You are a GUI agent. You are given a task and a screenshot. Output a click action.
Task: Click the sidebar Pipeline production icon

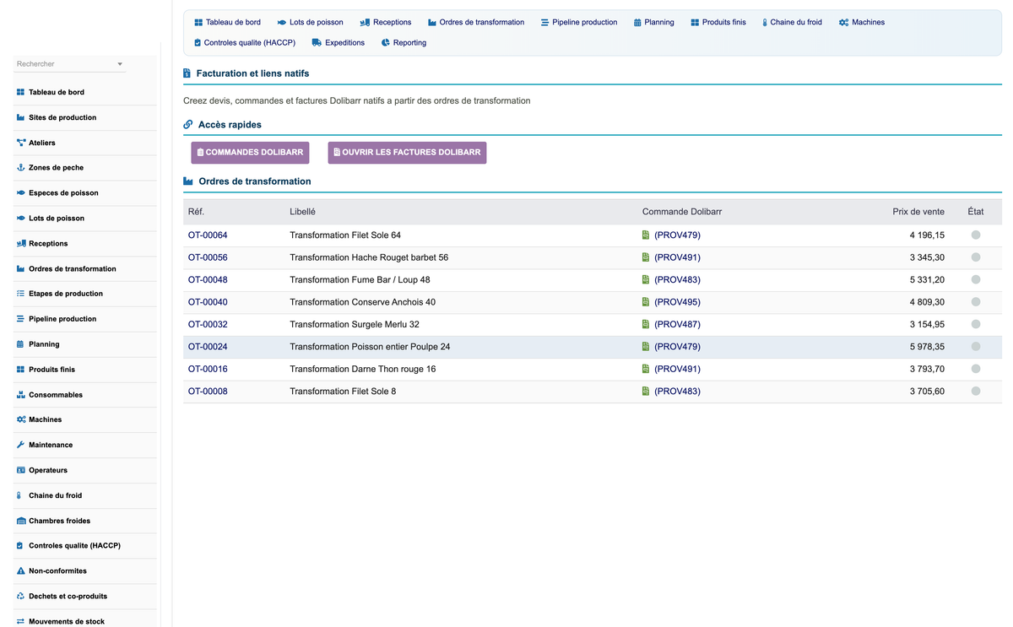click(20, 319)
